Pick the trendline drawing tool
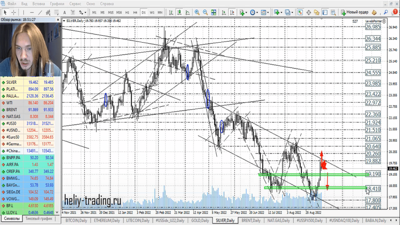Image resolution: width=400 pixels, height=225 pixels. tap(39, 12)
